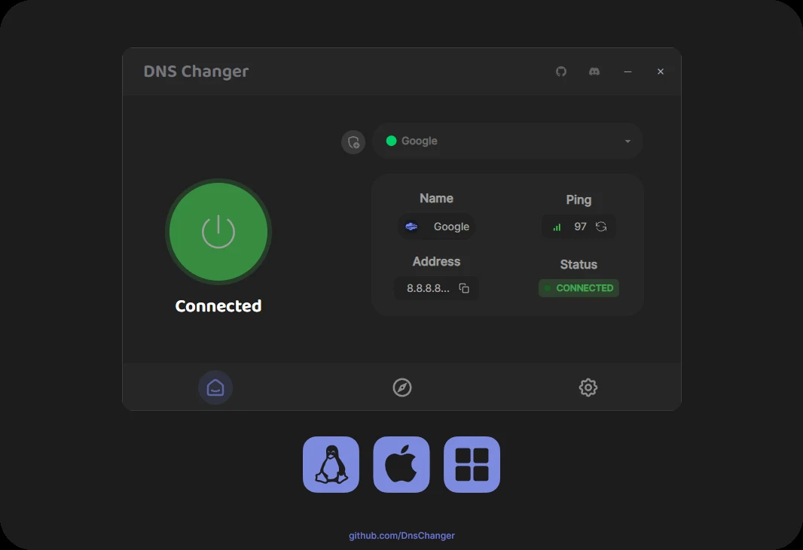Go to the Home tab
Viewport: 803px width, 550px height.
[215, 387]
